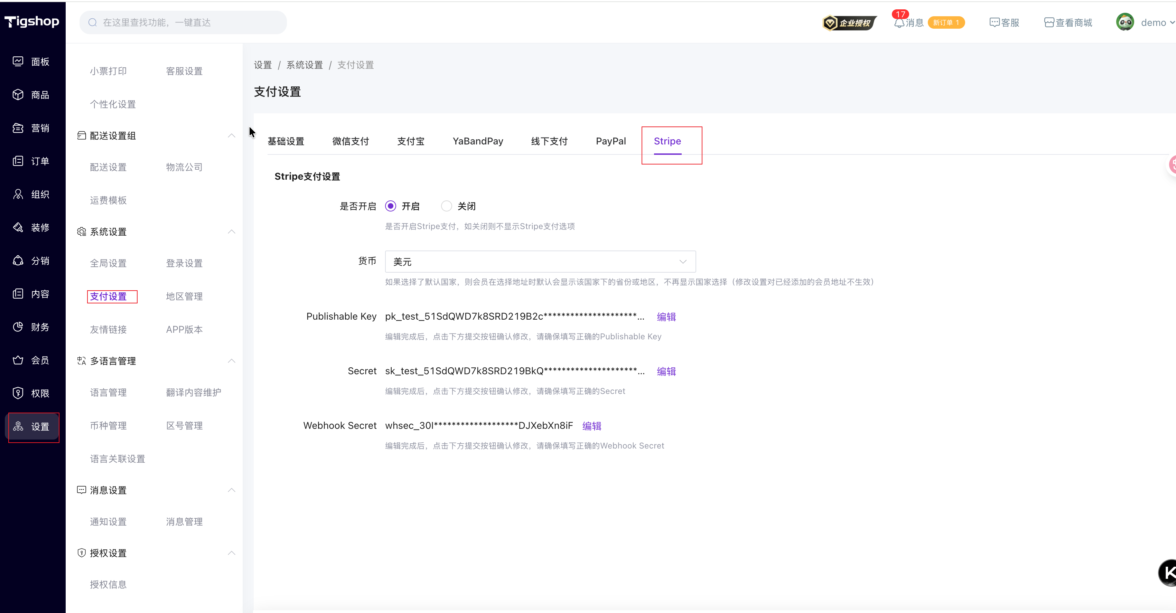
Task: Expand the demo user account menu
Action: pos(1153,22)
